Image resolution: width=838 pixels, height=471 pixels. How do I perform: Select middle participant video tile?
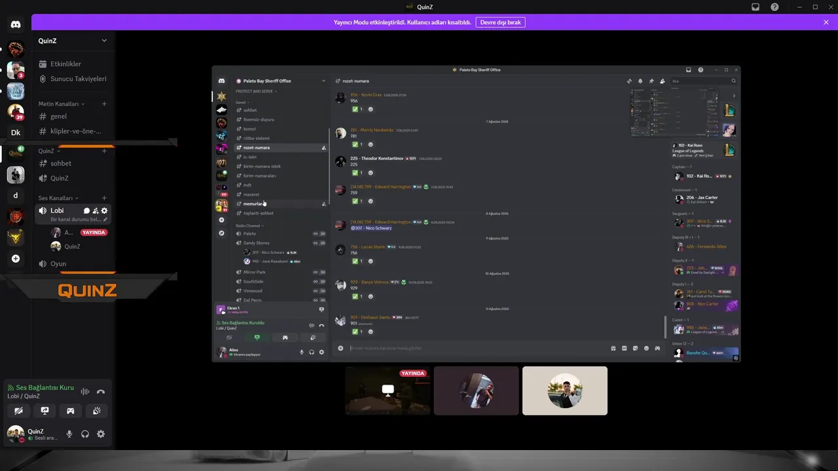477,391
